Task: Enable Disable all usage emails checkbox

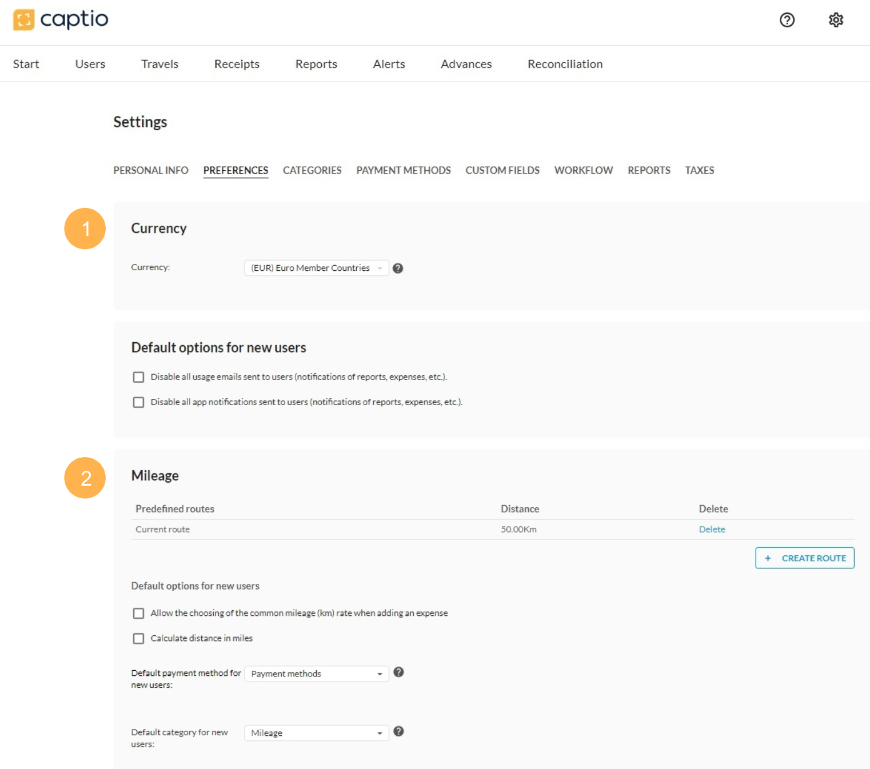Action: pos(138,377)
